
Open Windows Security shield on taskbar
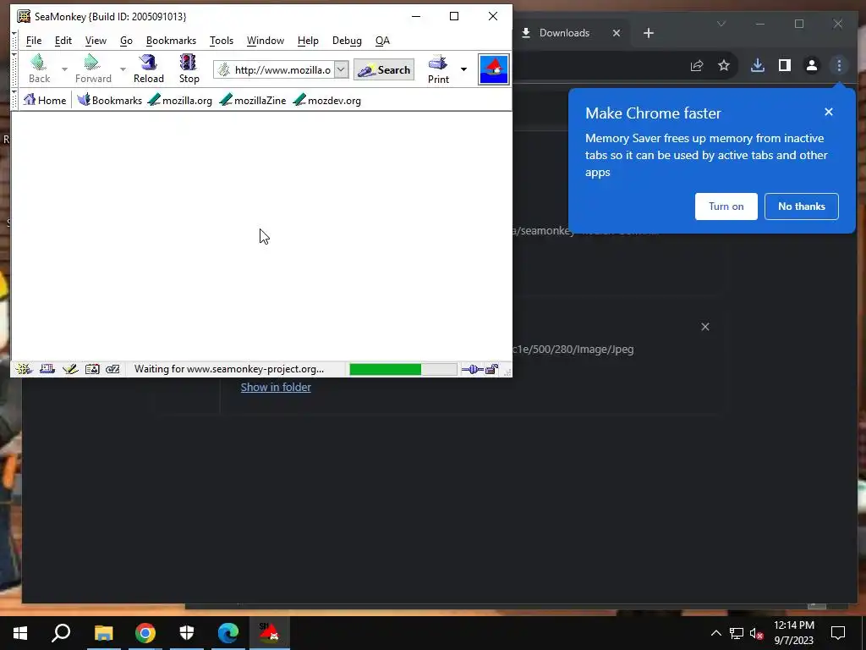click(187, 633)
